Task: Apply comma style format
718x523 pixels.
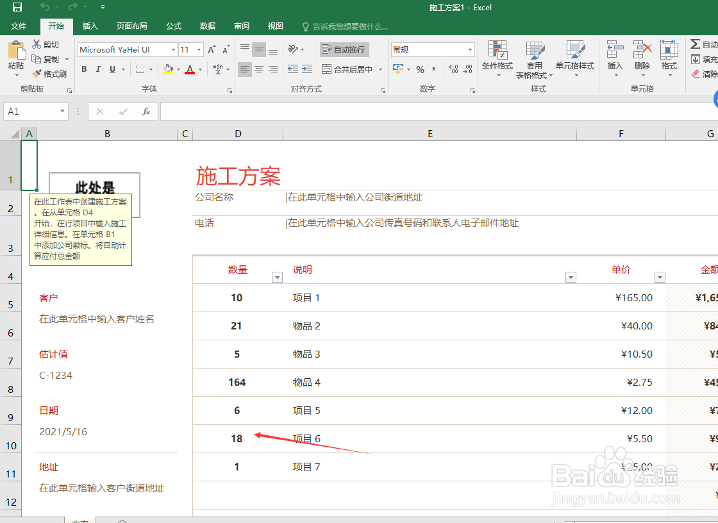Action: point(433,70)
